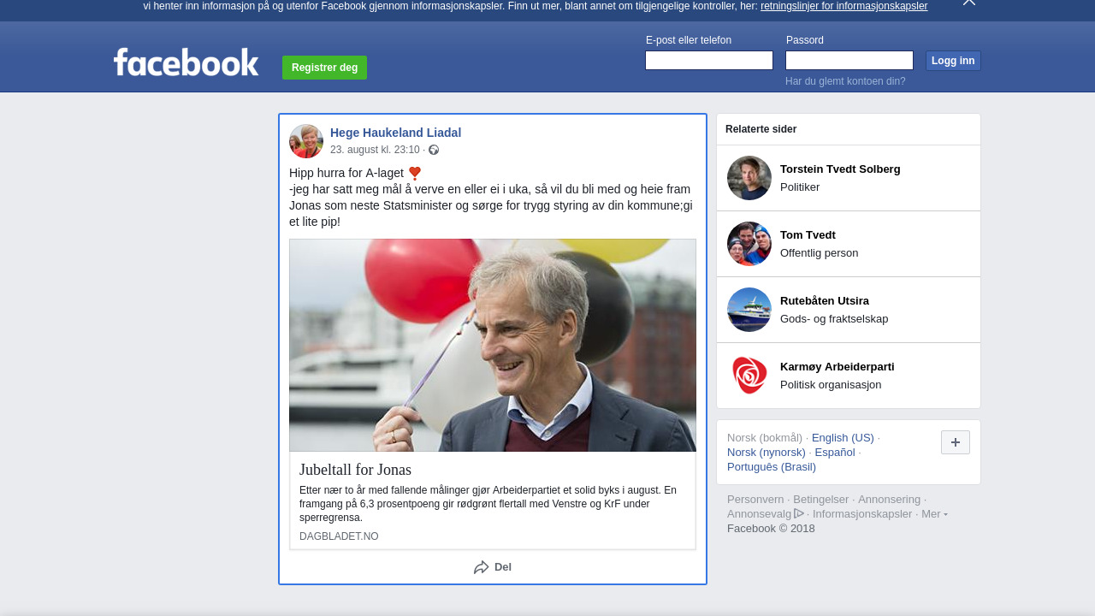The width and height of the screenshot is (1095, 616).
Task: Click the 'Relaterte sider' heading
Action: coord(761,129)
